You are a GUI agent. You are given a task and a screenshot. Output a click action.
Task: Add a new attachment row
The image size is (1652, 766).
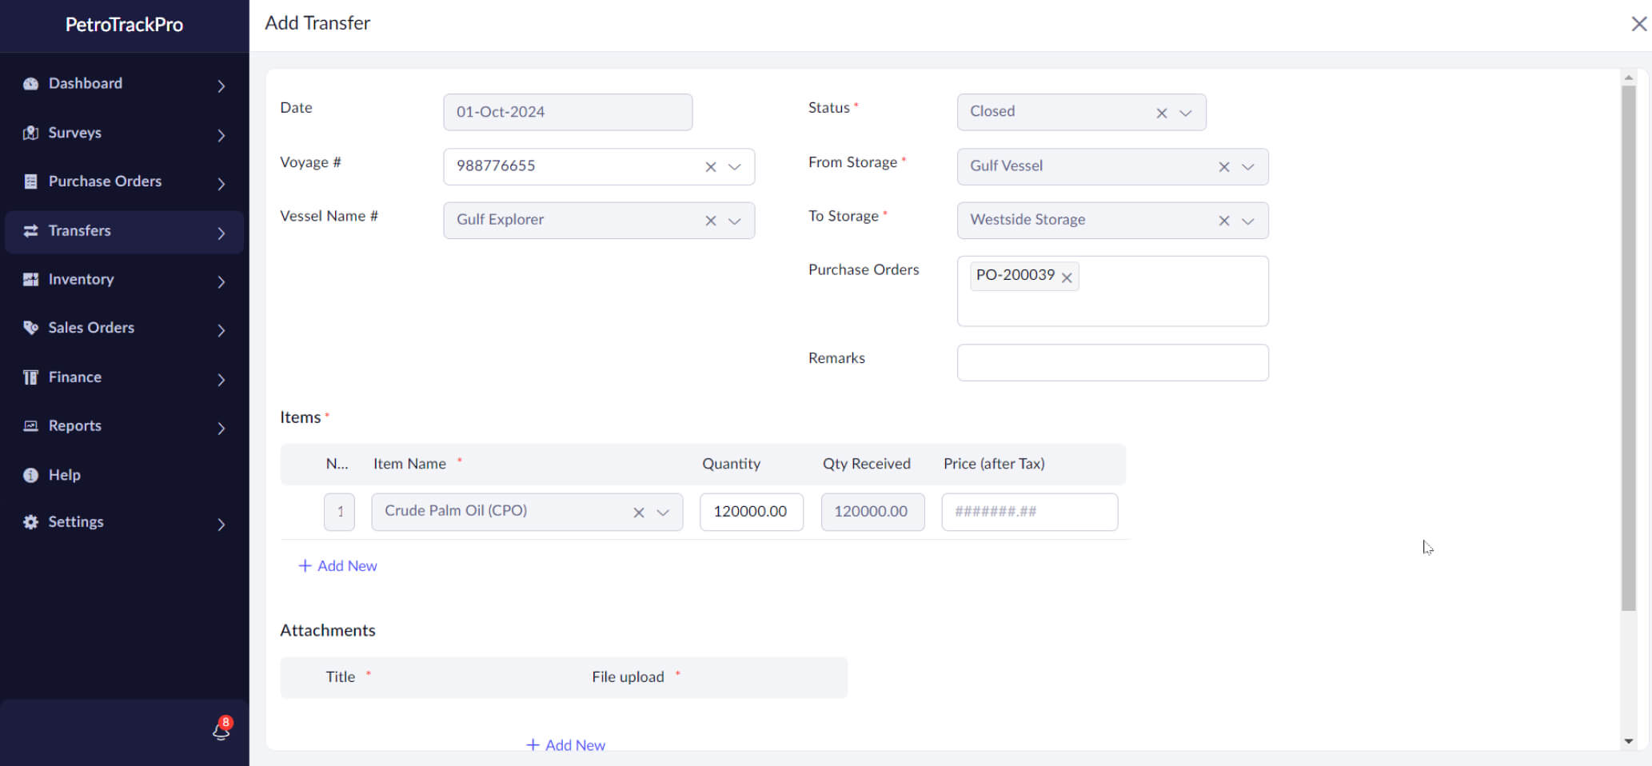click(x=565, y=745)
